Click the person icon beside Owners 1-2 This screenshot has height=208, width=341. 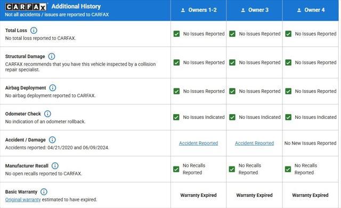(183, 10)
